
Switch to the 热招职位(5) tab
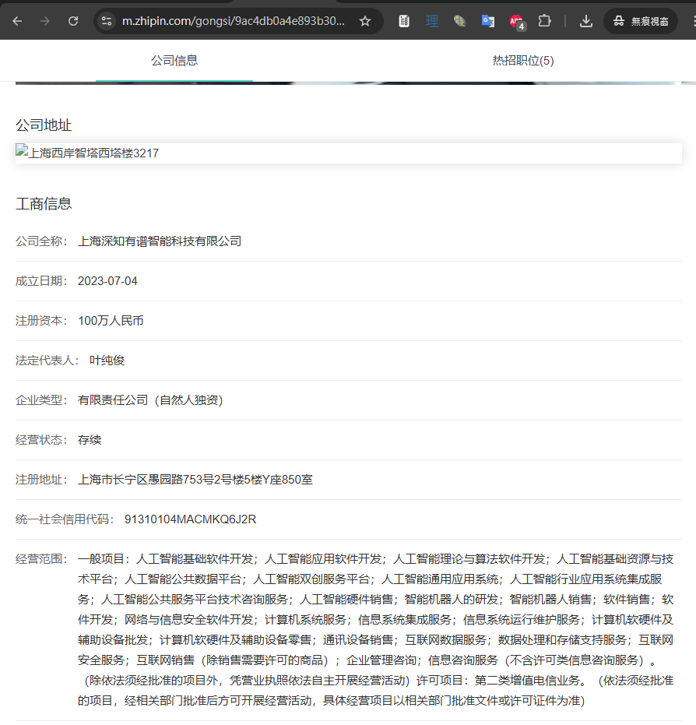pos(523,61)
